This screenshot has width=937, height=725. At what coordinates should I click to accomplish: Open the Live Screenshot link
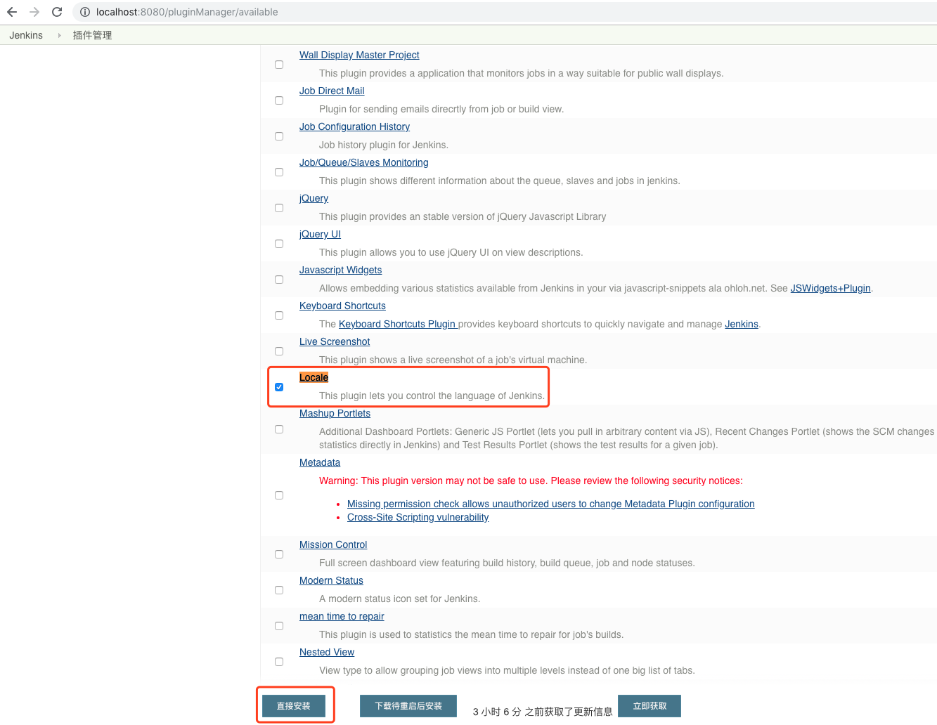(x=335, y=341)
